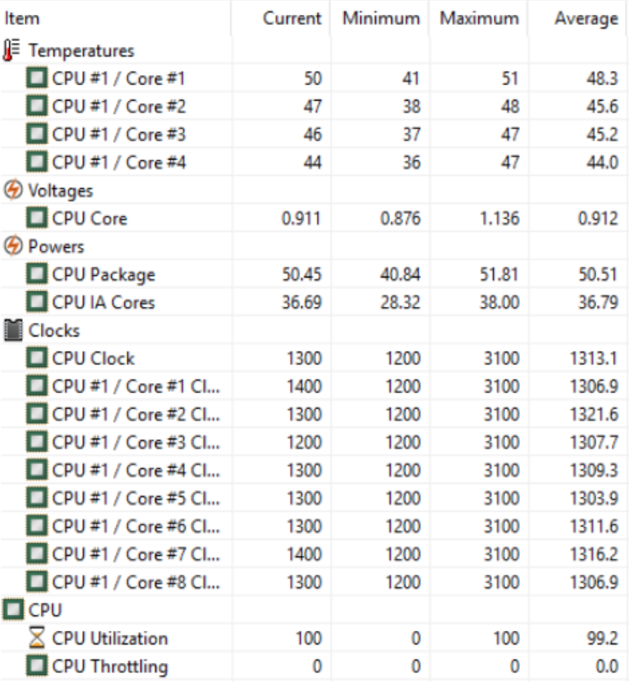Click the CPU section green chip icon
Screen dimensions: 629x691
point(13,611)
